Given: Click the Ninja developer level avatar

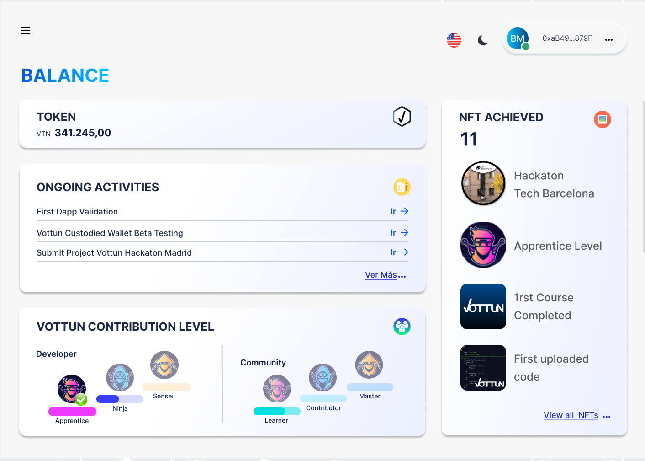Looking at the screenshot, I should (120, 378).
